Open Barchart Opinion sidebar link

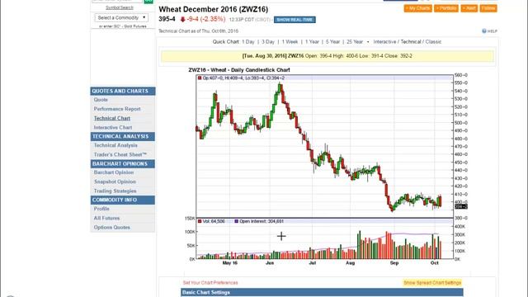coord(114,172)
